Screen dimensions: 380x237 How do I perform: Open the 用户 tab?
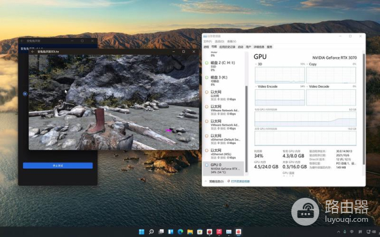248,47
